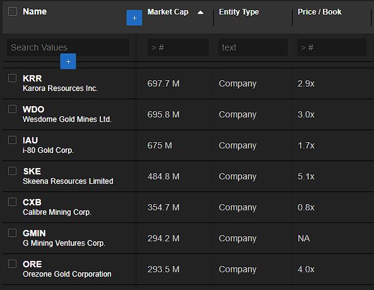This screenshot has height=290, width=374.
Task: Open the WDO ticker link
Action: point(33,109)
